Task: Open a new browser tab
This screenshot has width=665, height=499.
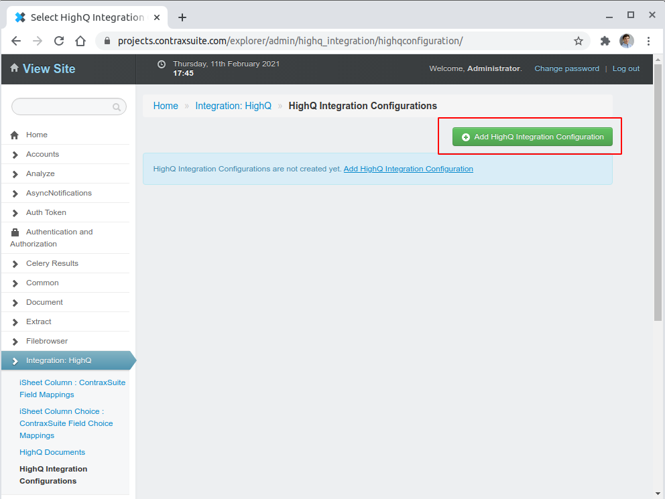Action: click(x=182, y=17)
